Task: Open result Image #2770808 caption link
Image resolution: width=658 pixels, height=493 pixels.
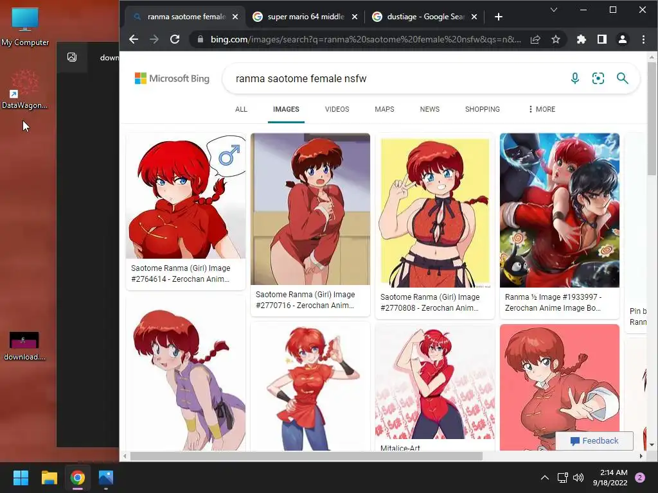Action: 430,302
